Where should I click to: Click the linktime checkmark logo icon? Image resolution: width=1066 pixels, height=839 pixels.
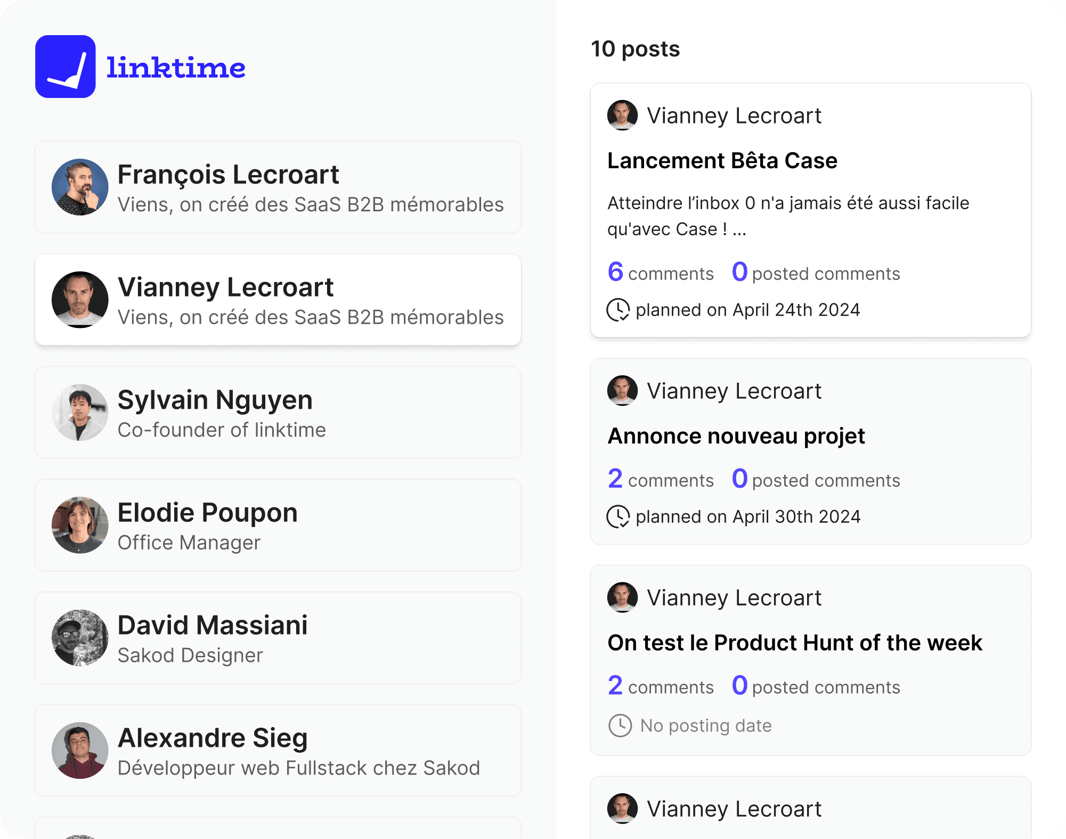pos(66,67)
